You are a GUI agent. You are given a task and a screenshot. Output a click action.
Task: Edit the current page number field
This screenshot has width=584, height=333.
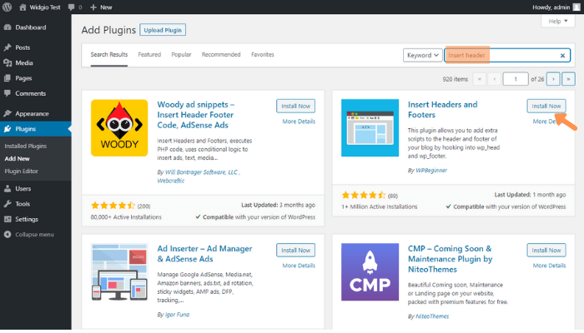coord(516,79)
